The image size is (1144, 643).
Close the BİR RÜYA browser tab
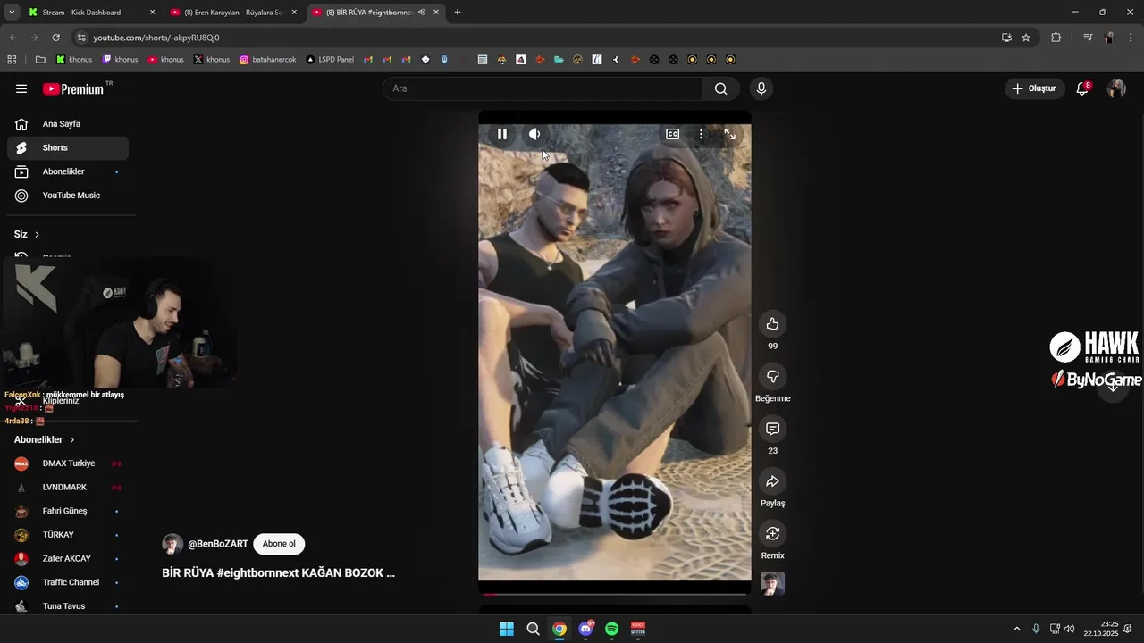pyautogui.click(x=436, y=13)
